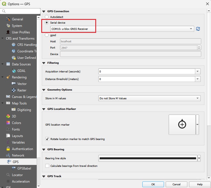
Task: Switch to the General settings page
Action: [x=17, y=19]
